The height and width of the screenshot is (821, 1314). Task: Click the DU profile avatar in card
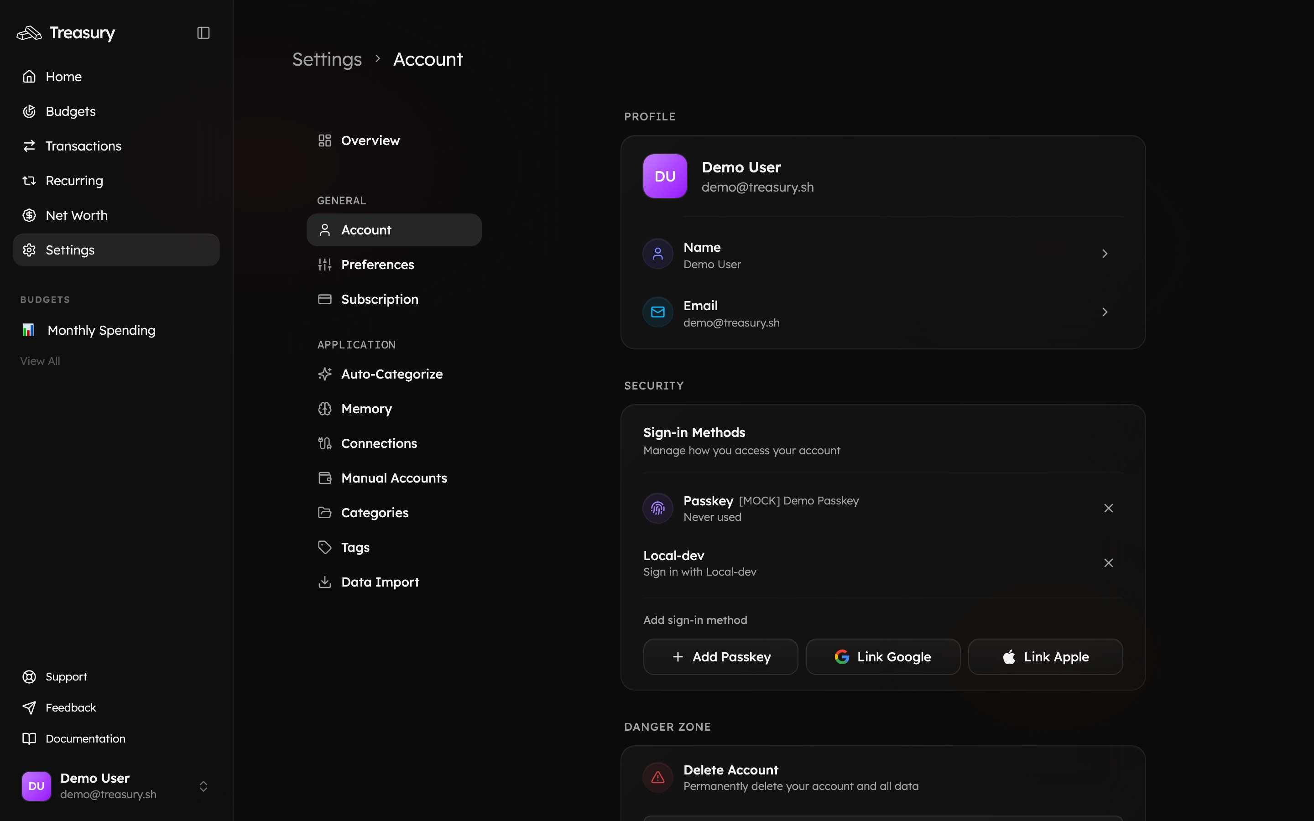665,177
